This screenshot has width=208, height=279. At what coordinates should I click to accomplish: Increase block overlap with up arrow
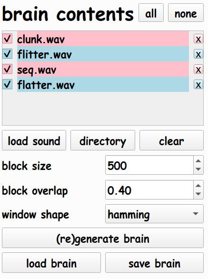[198, 186]
